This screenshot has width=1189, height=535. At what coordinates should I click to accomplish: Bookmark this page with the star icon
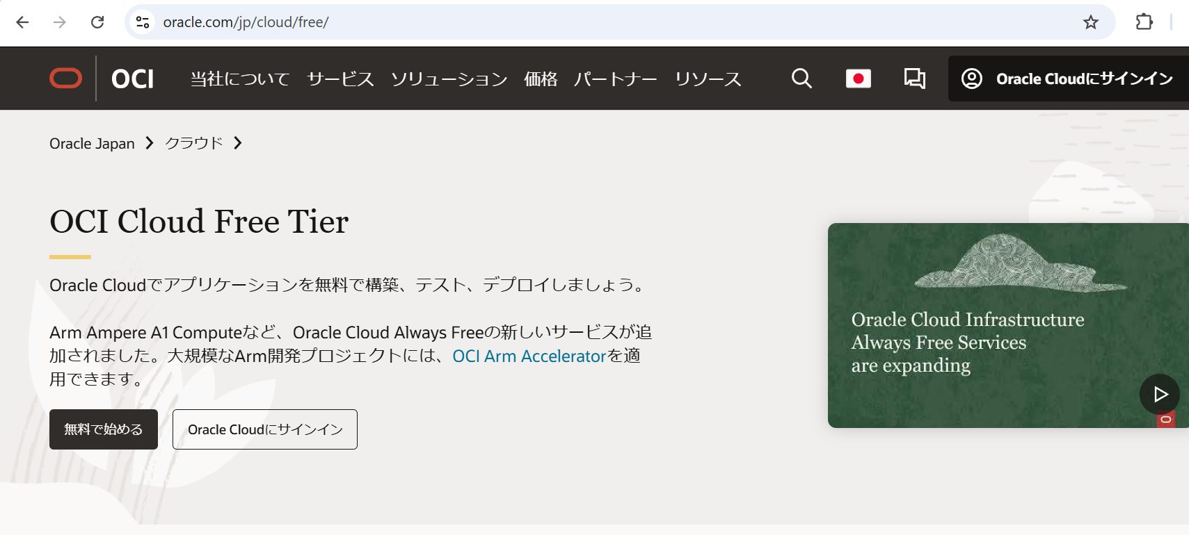pyautogui.click(x=1091, y=22)
